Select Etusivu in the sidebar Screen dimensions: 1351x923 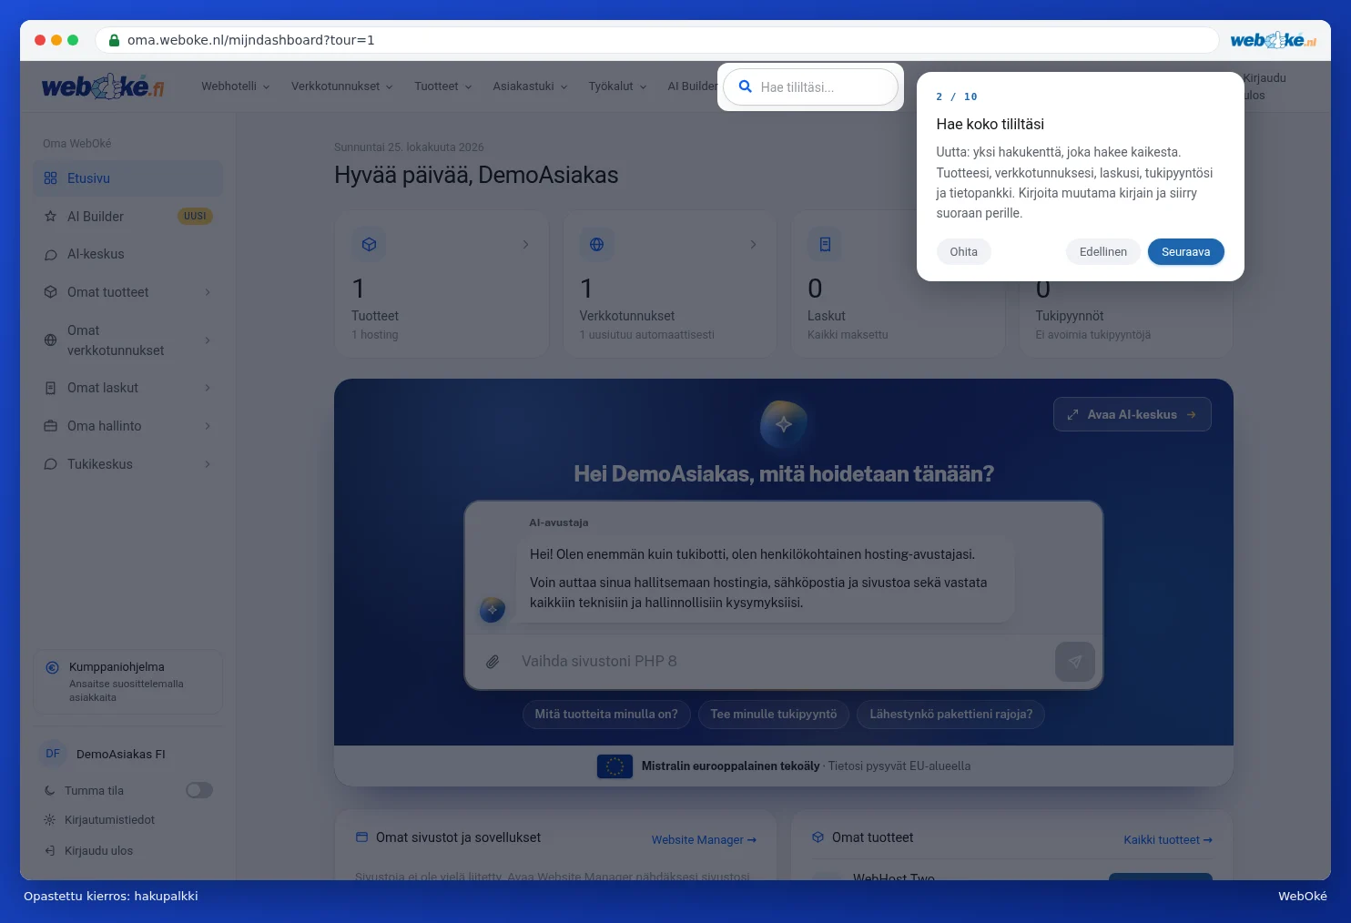[x=127, y=178]
